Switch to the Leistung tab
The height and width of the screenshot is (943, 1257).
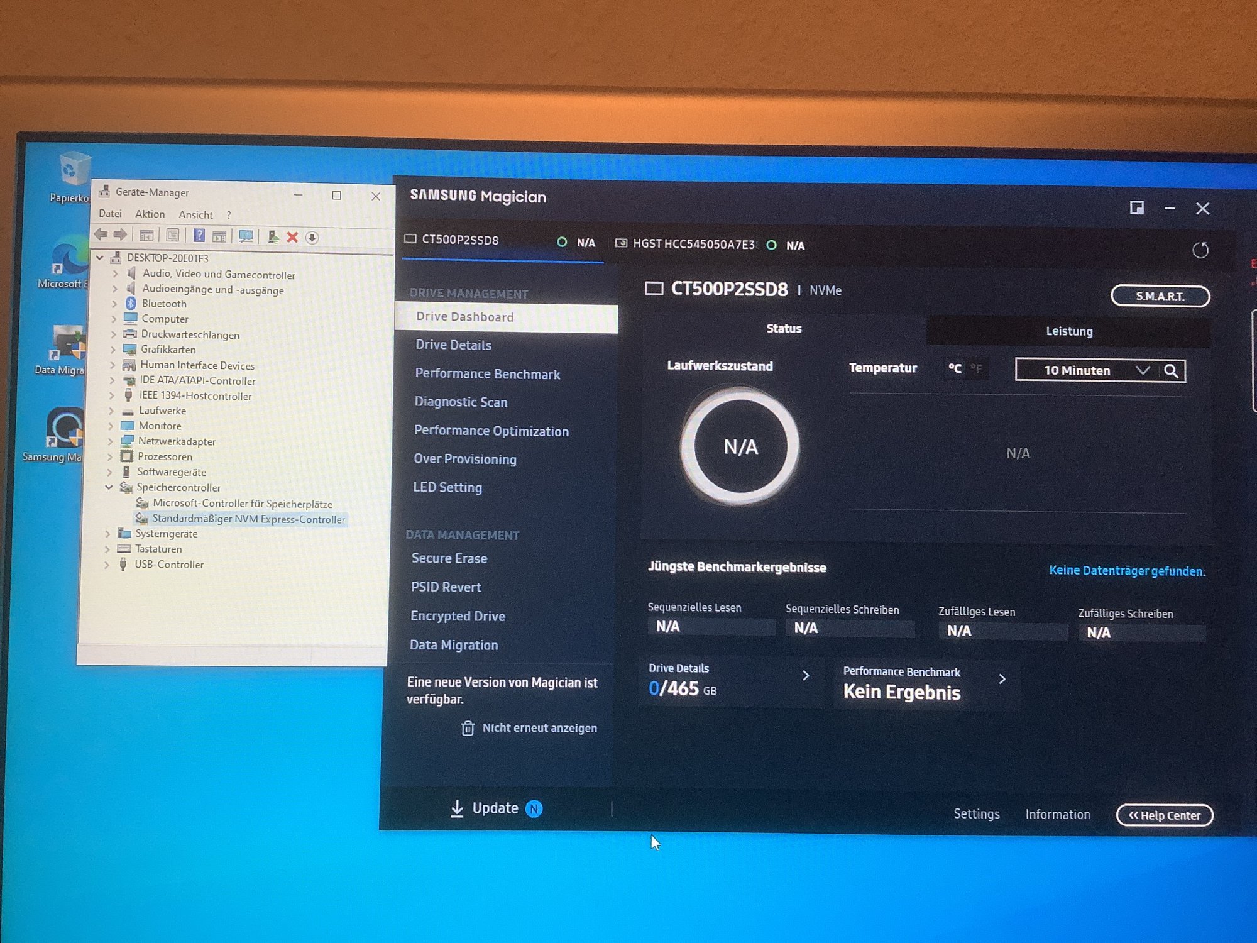1068,331
